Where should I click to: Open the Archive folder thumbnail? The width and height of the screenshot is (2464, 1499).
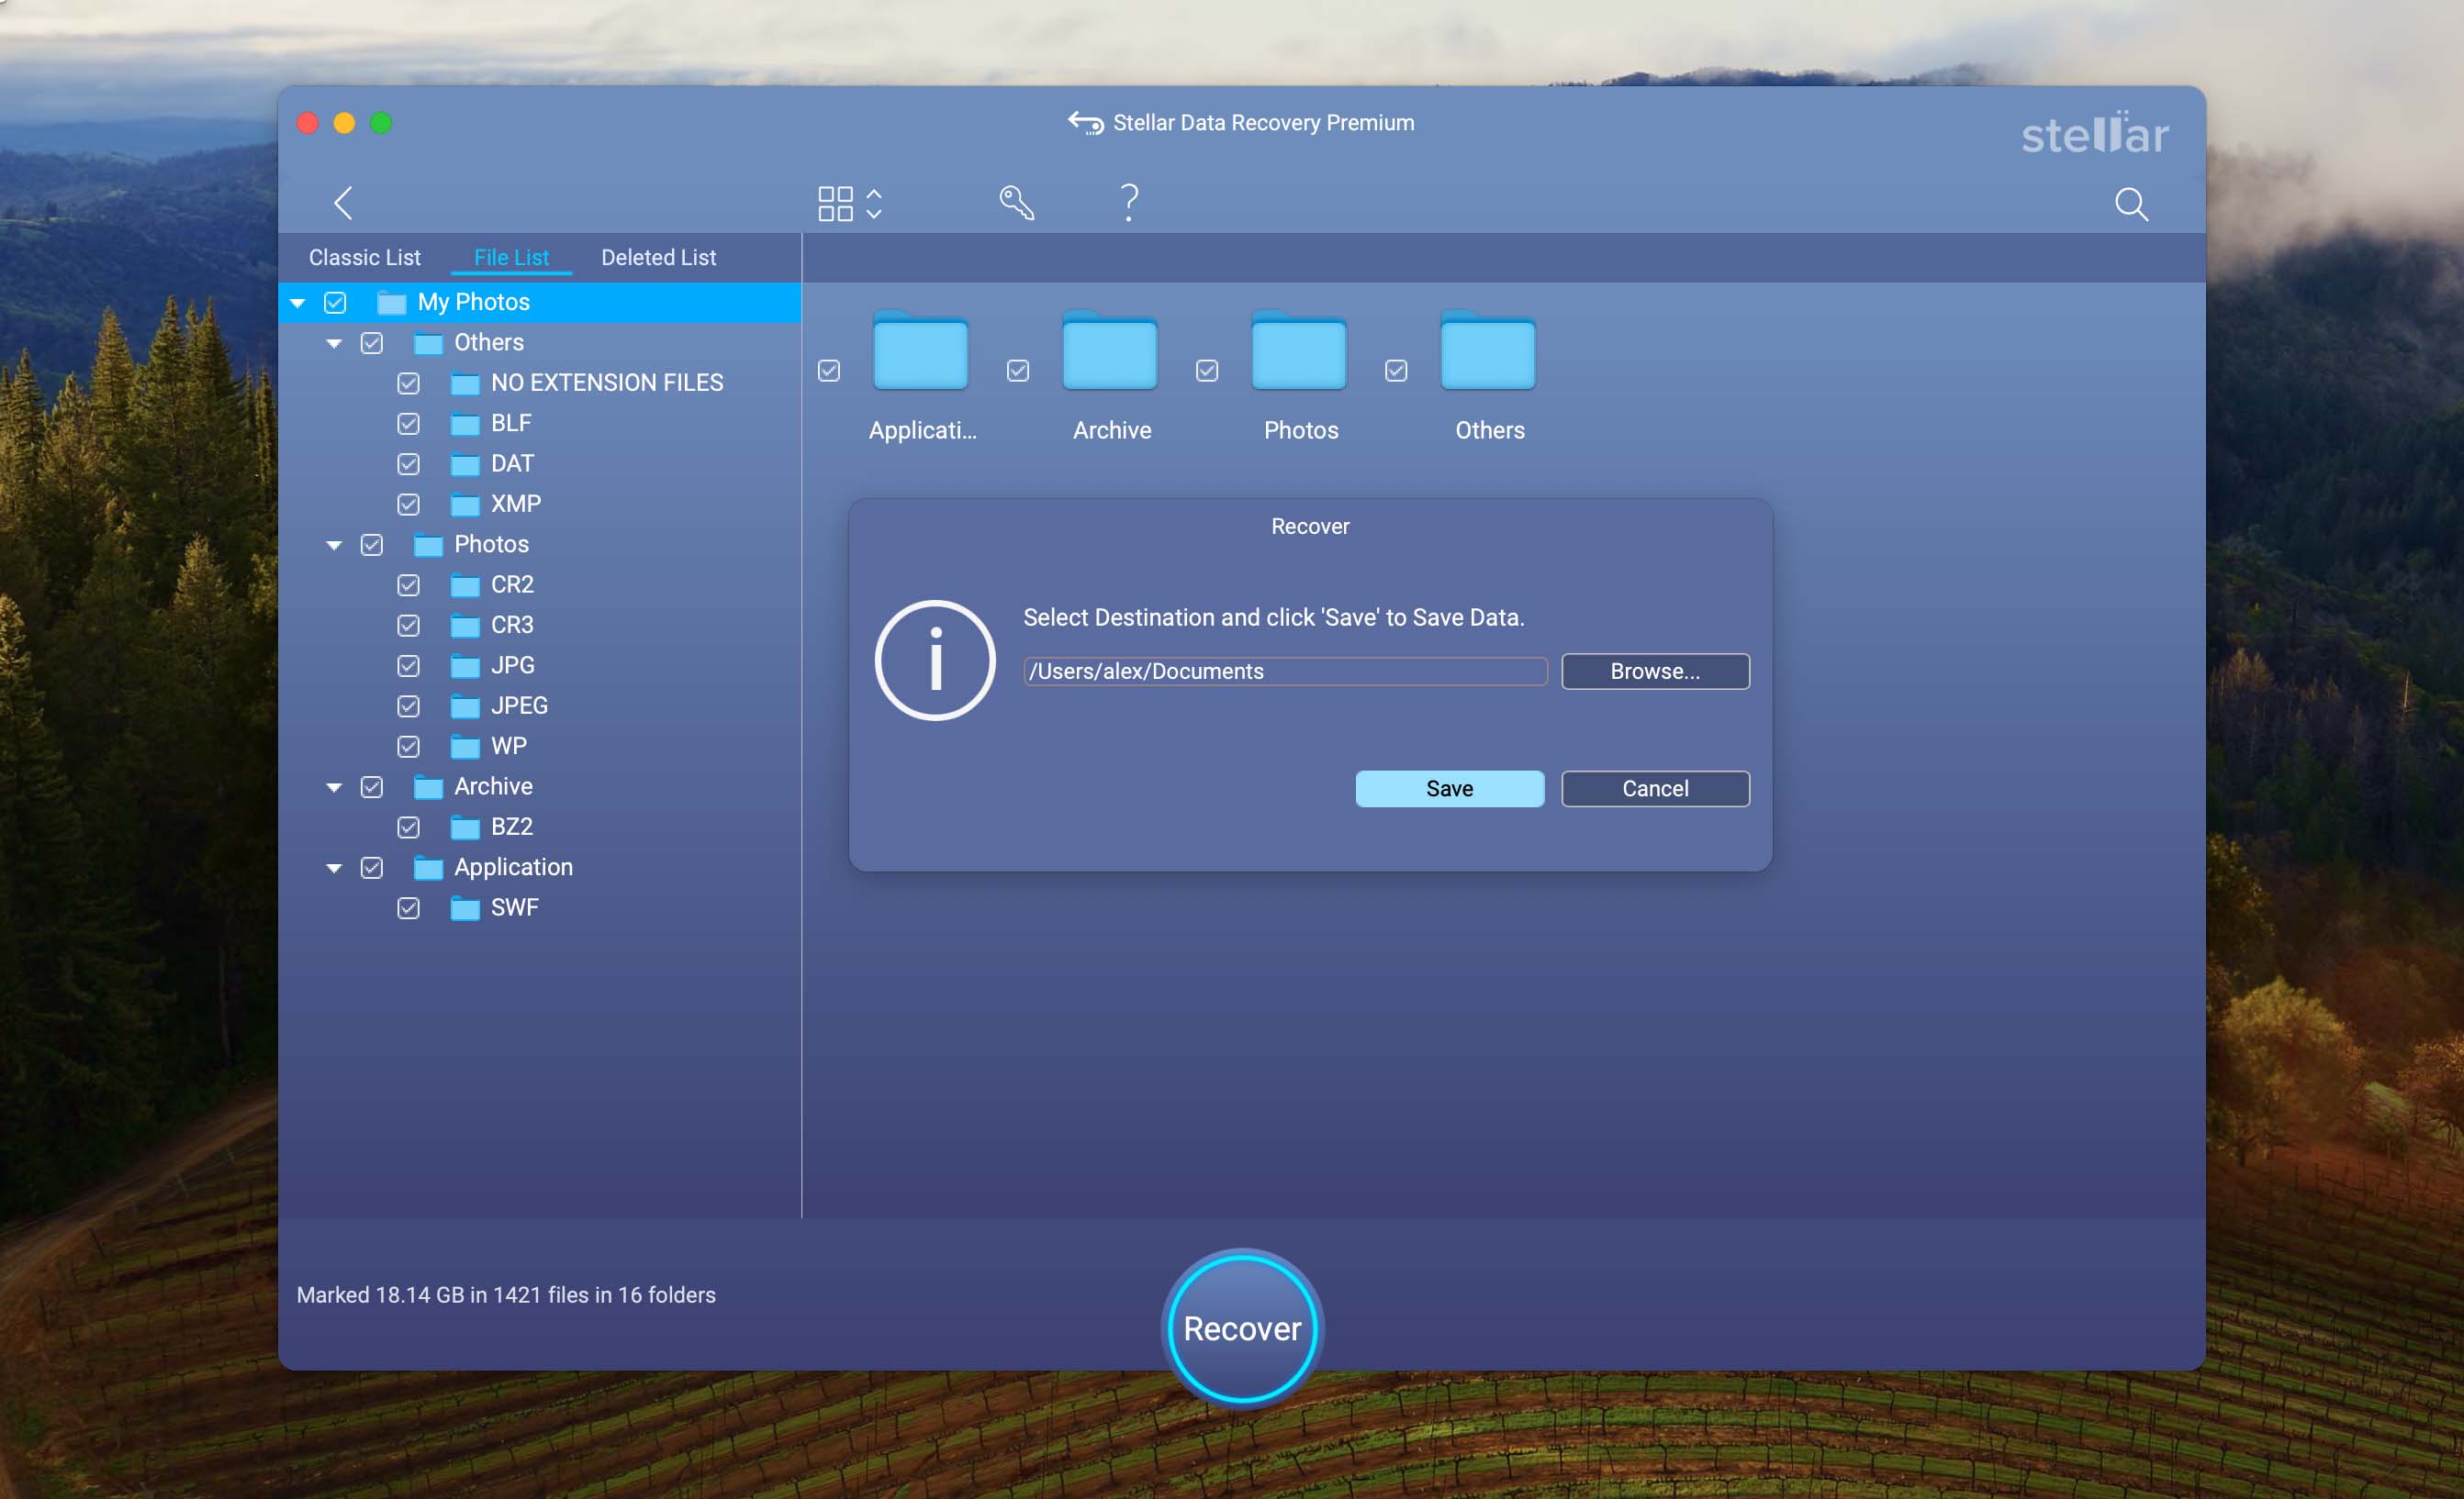click(x=1109, y=354)
